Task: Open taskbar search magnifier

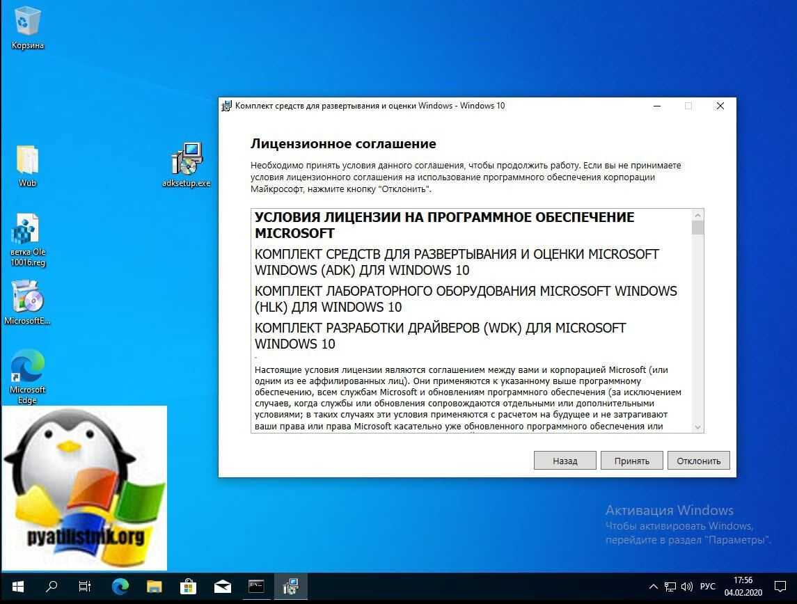Action: tap(52, 587)
